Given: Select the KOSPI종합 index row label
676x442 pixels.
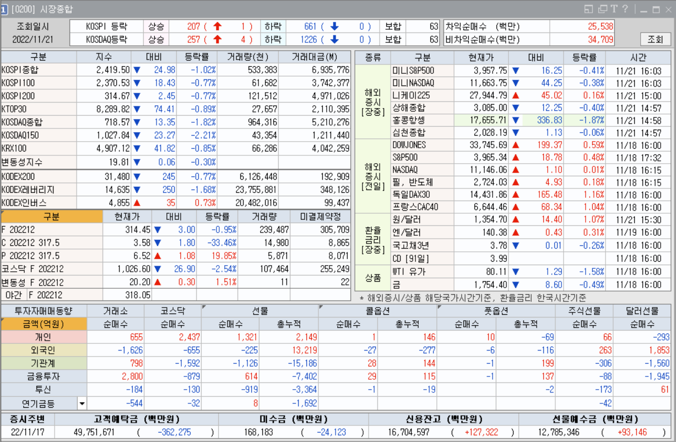Looking at the screenshot, I should (39, 69).
